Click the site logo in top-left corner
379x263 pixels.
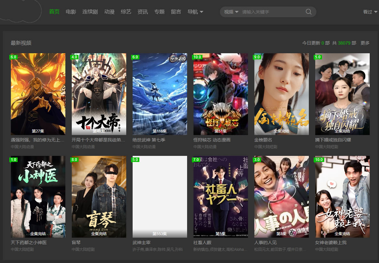pyautogui.click(x=21, y=11)
